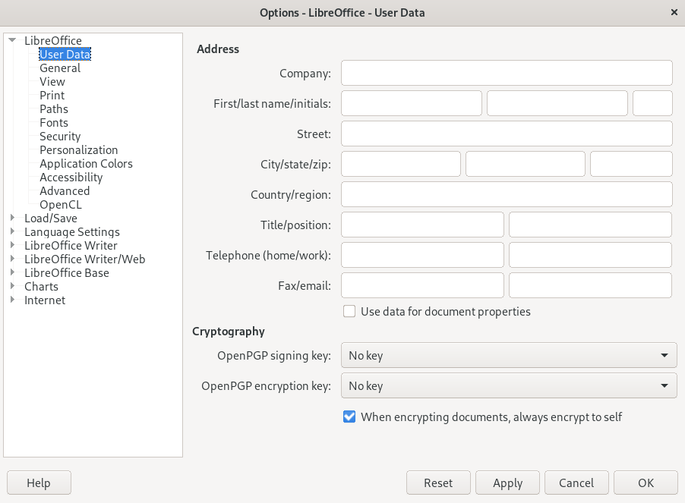Go to the Advanced options page
Image resolution: width=685 pixels, height=503 pixels.
click(x=65, y=191)
